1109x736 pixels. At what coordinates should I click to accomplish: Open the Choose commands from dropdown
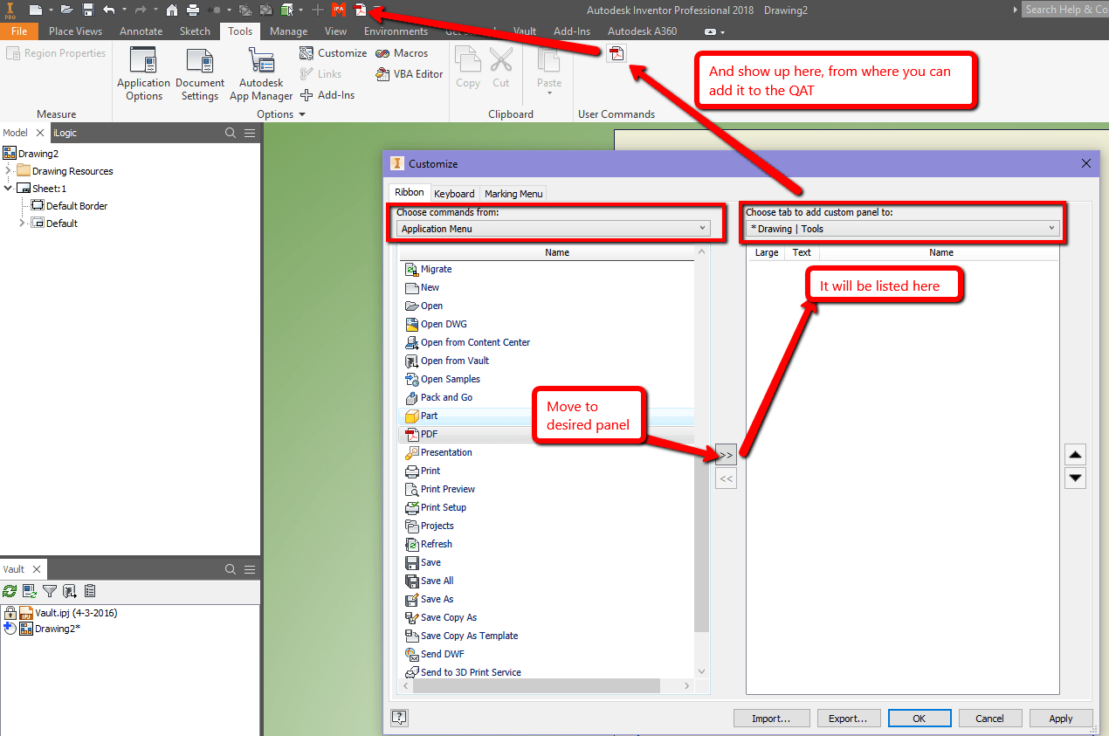tap(703, 227)
